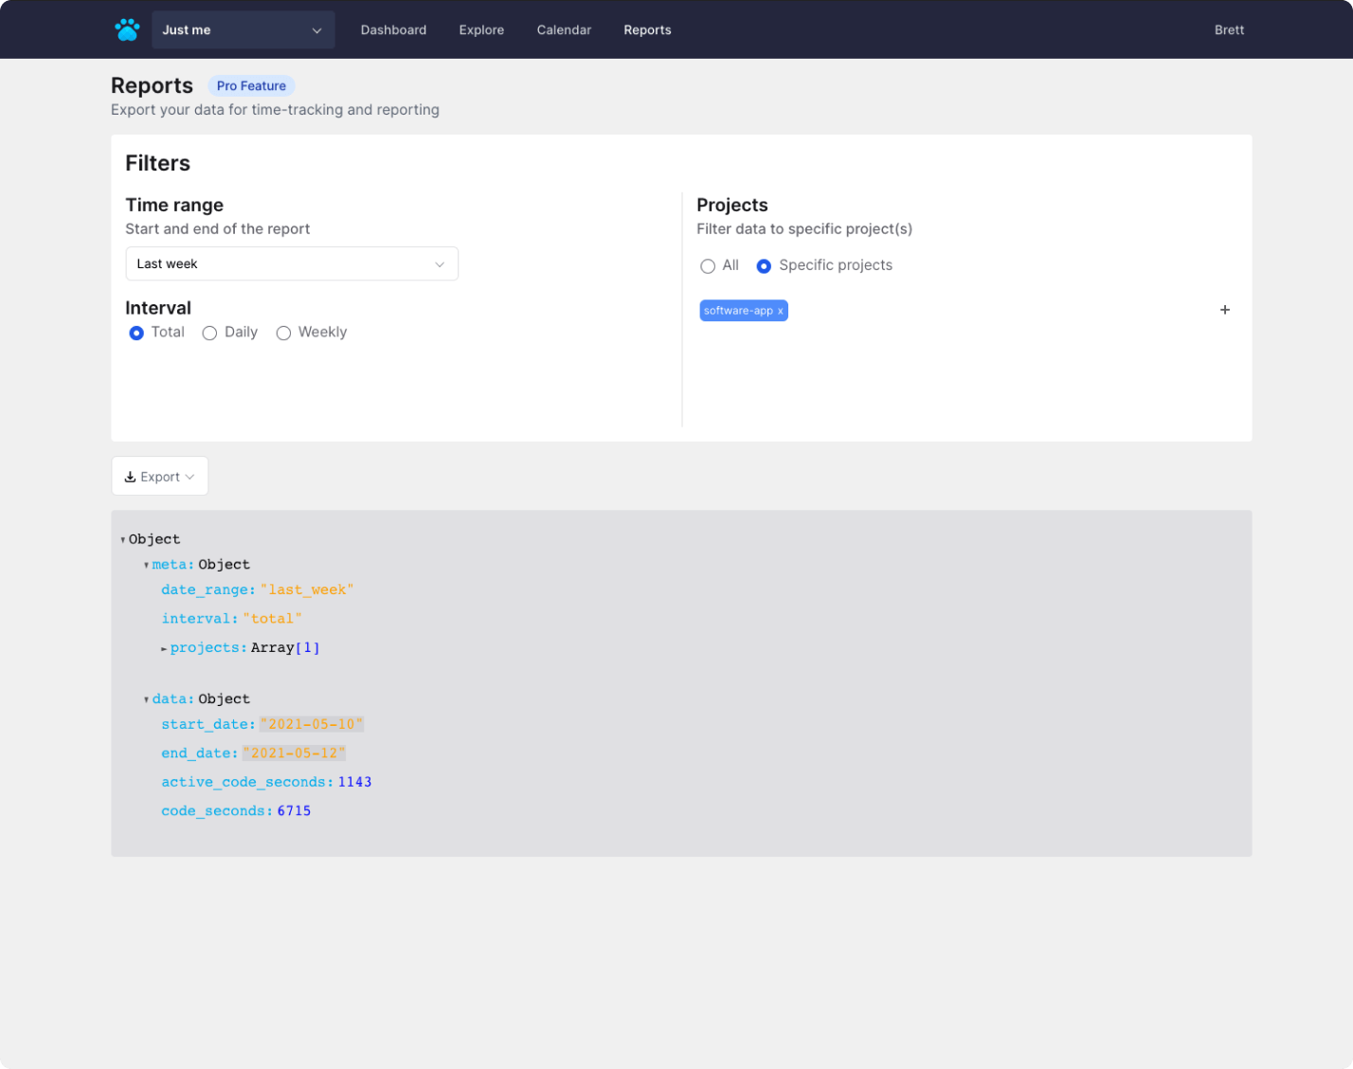Add a project using the plus icon
The width and height of the screenshot is (1353, 1069).
[1224, 309]
